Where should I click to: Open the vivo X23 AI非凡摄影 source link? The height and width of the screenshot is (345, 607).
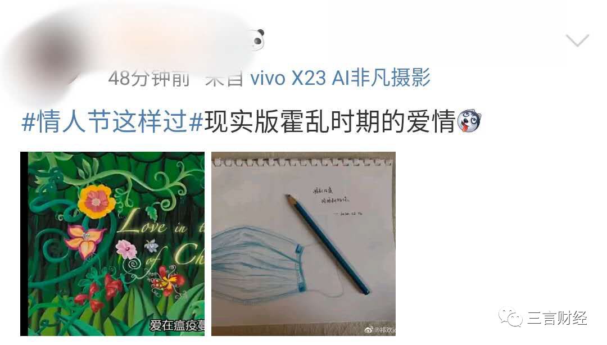340,78
